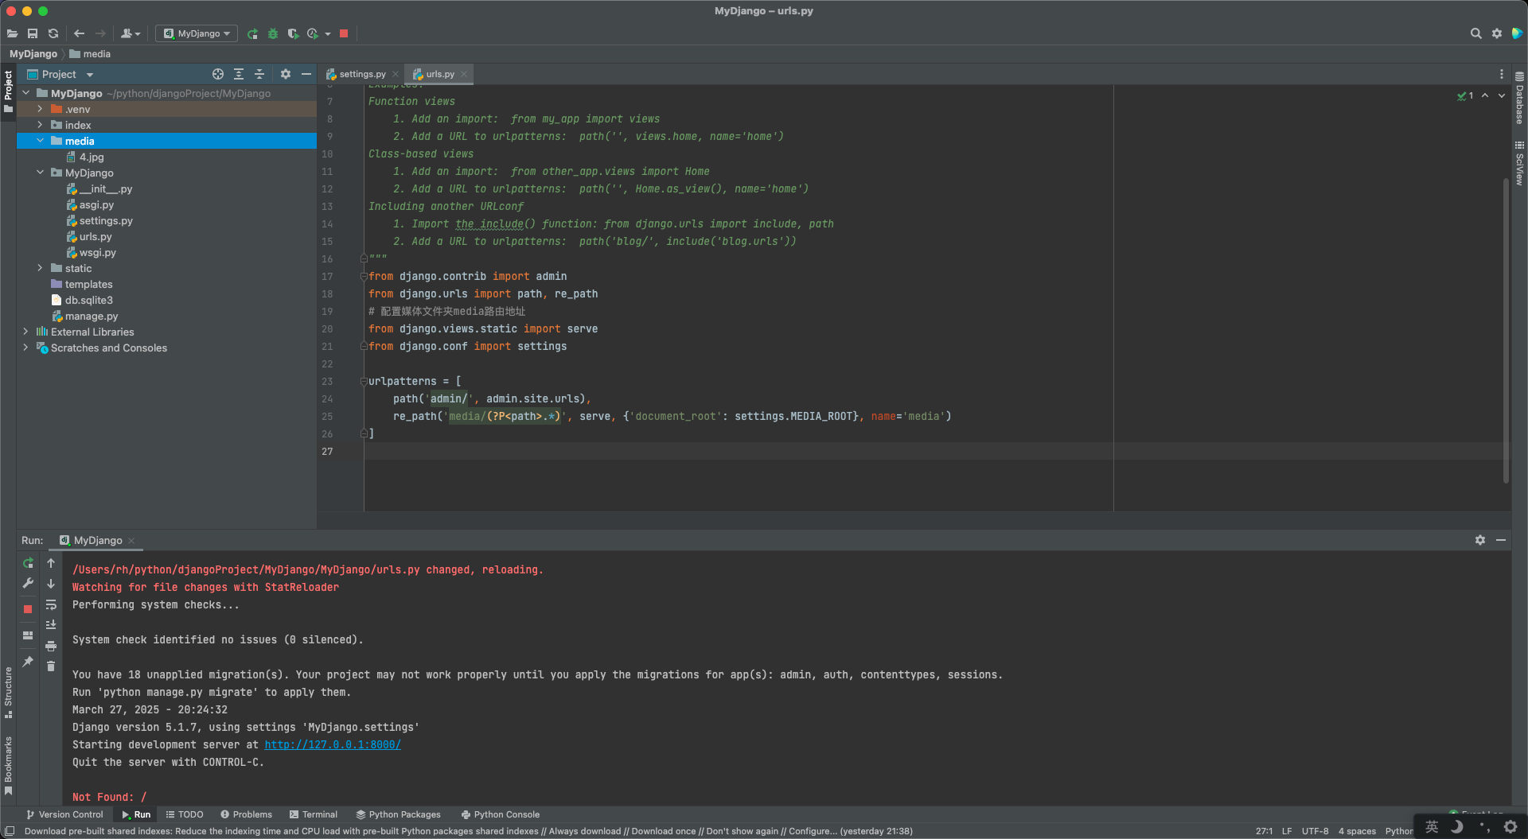
Task: Select manage.py file
Action: click(84, 316)
